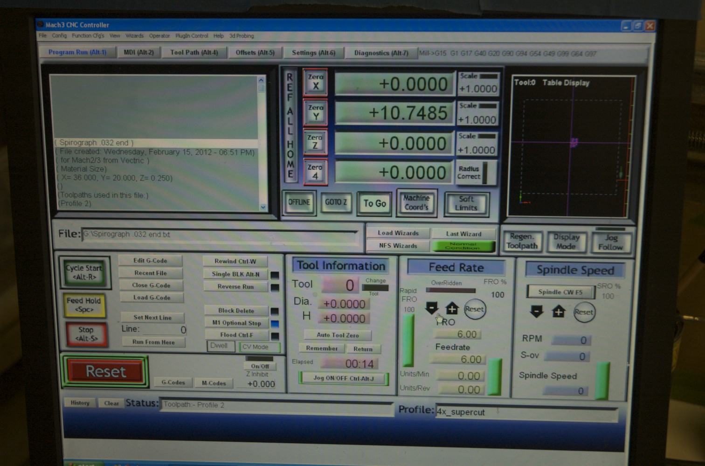Reset the feed rate override
This screenshot has height=466, width=705.
click(x=474, y=309)
